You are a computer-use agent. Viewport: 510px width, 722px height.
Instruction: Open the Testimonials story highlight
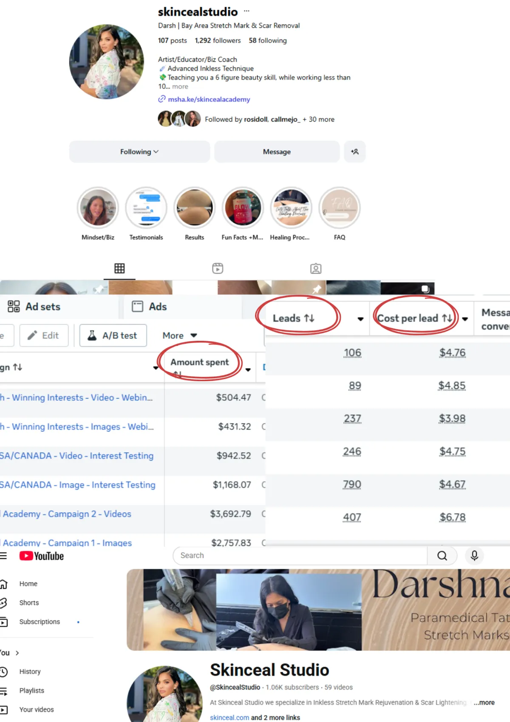[146, 208]
